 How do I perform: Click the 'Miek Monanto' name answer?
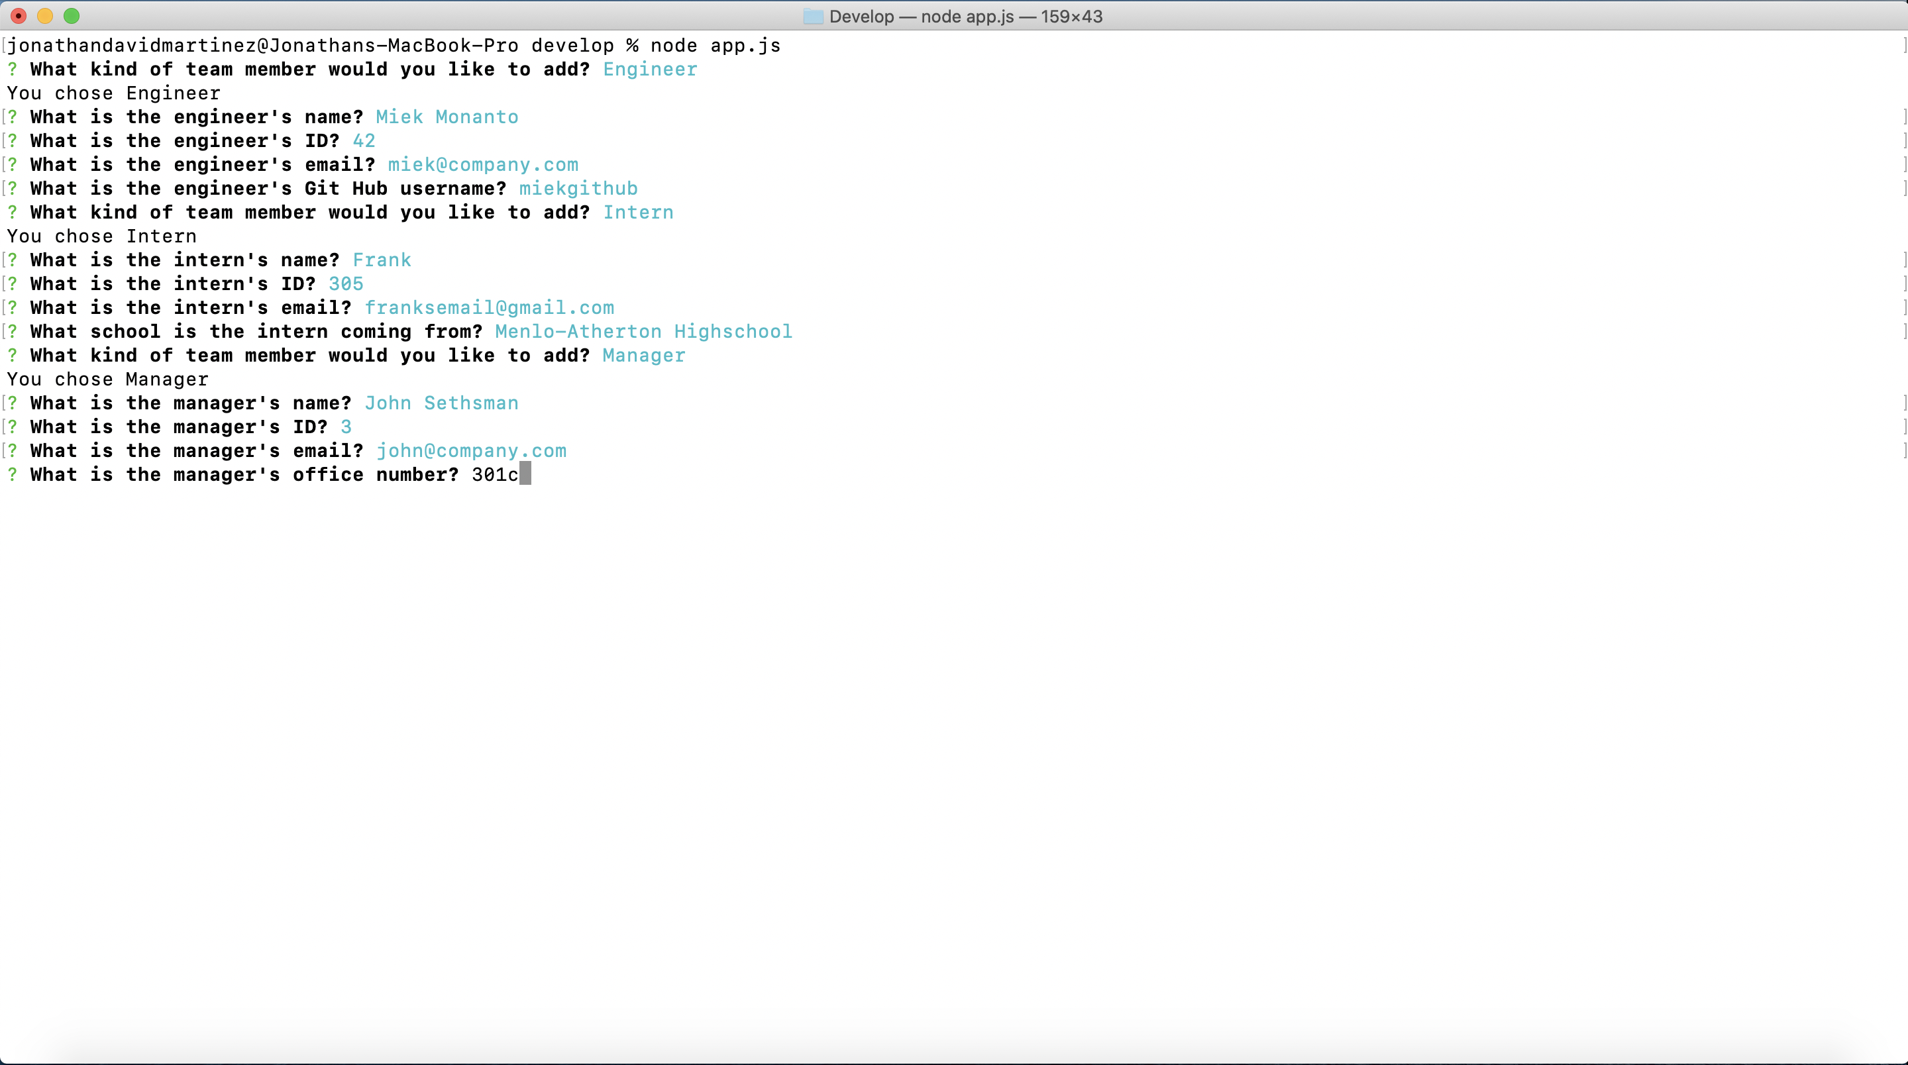[x=447, y=117]
